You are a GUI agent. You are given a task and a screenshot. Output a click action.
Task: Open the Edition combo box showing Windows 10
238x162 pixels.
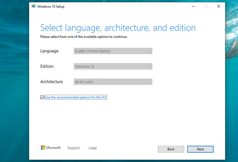113,66
